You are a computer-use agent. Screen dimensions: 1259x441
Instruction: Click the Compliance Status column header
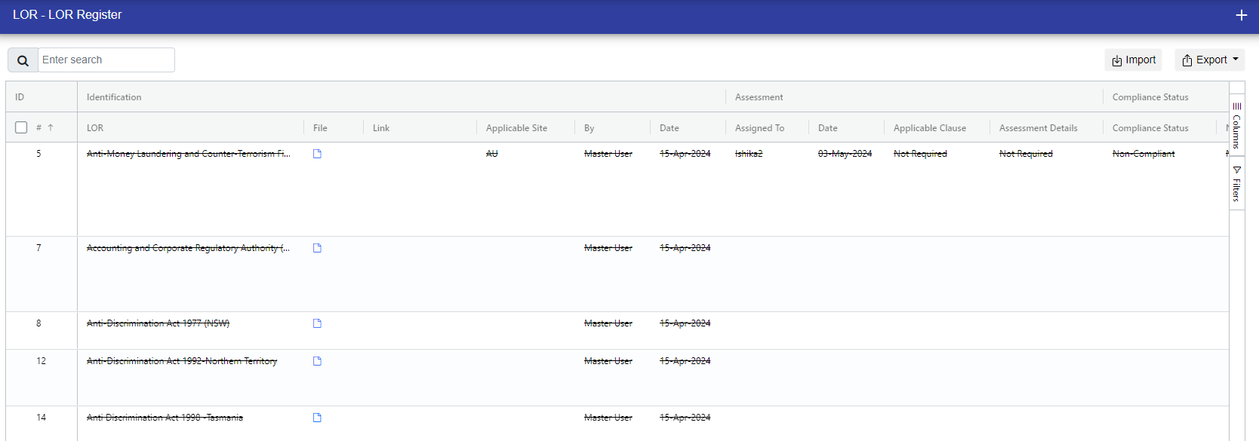1150,128
